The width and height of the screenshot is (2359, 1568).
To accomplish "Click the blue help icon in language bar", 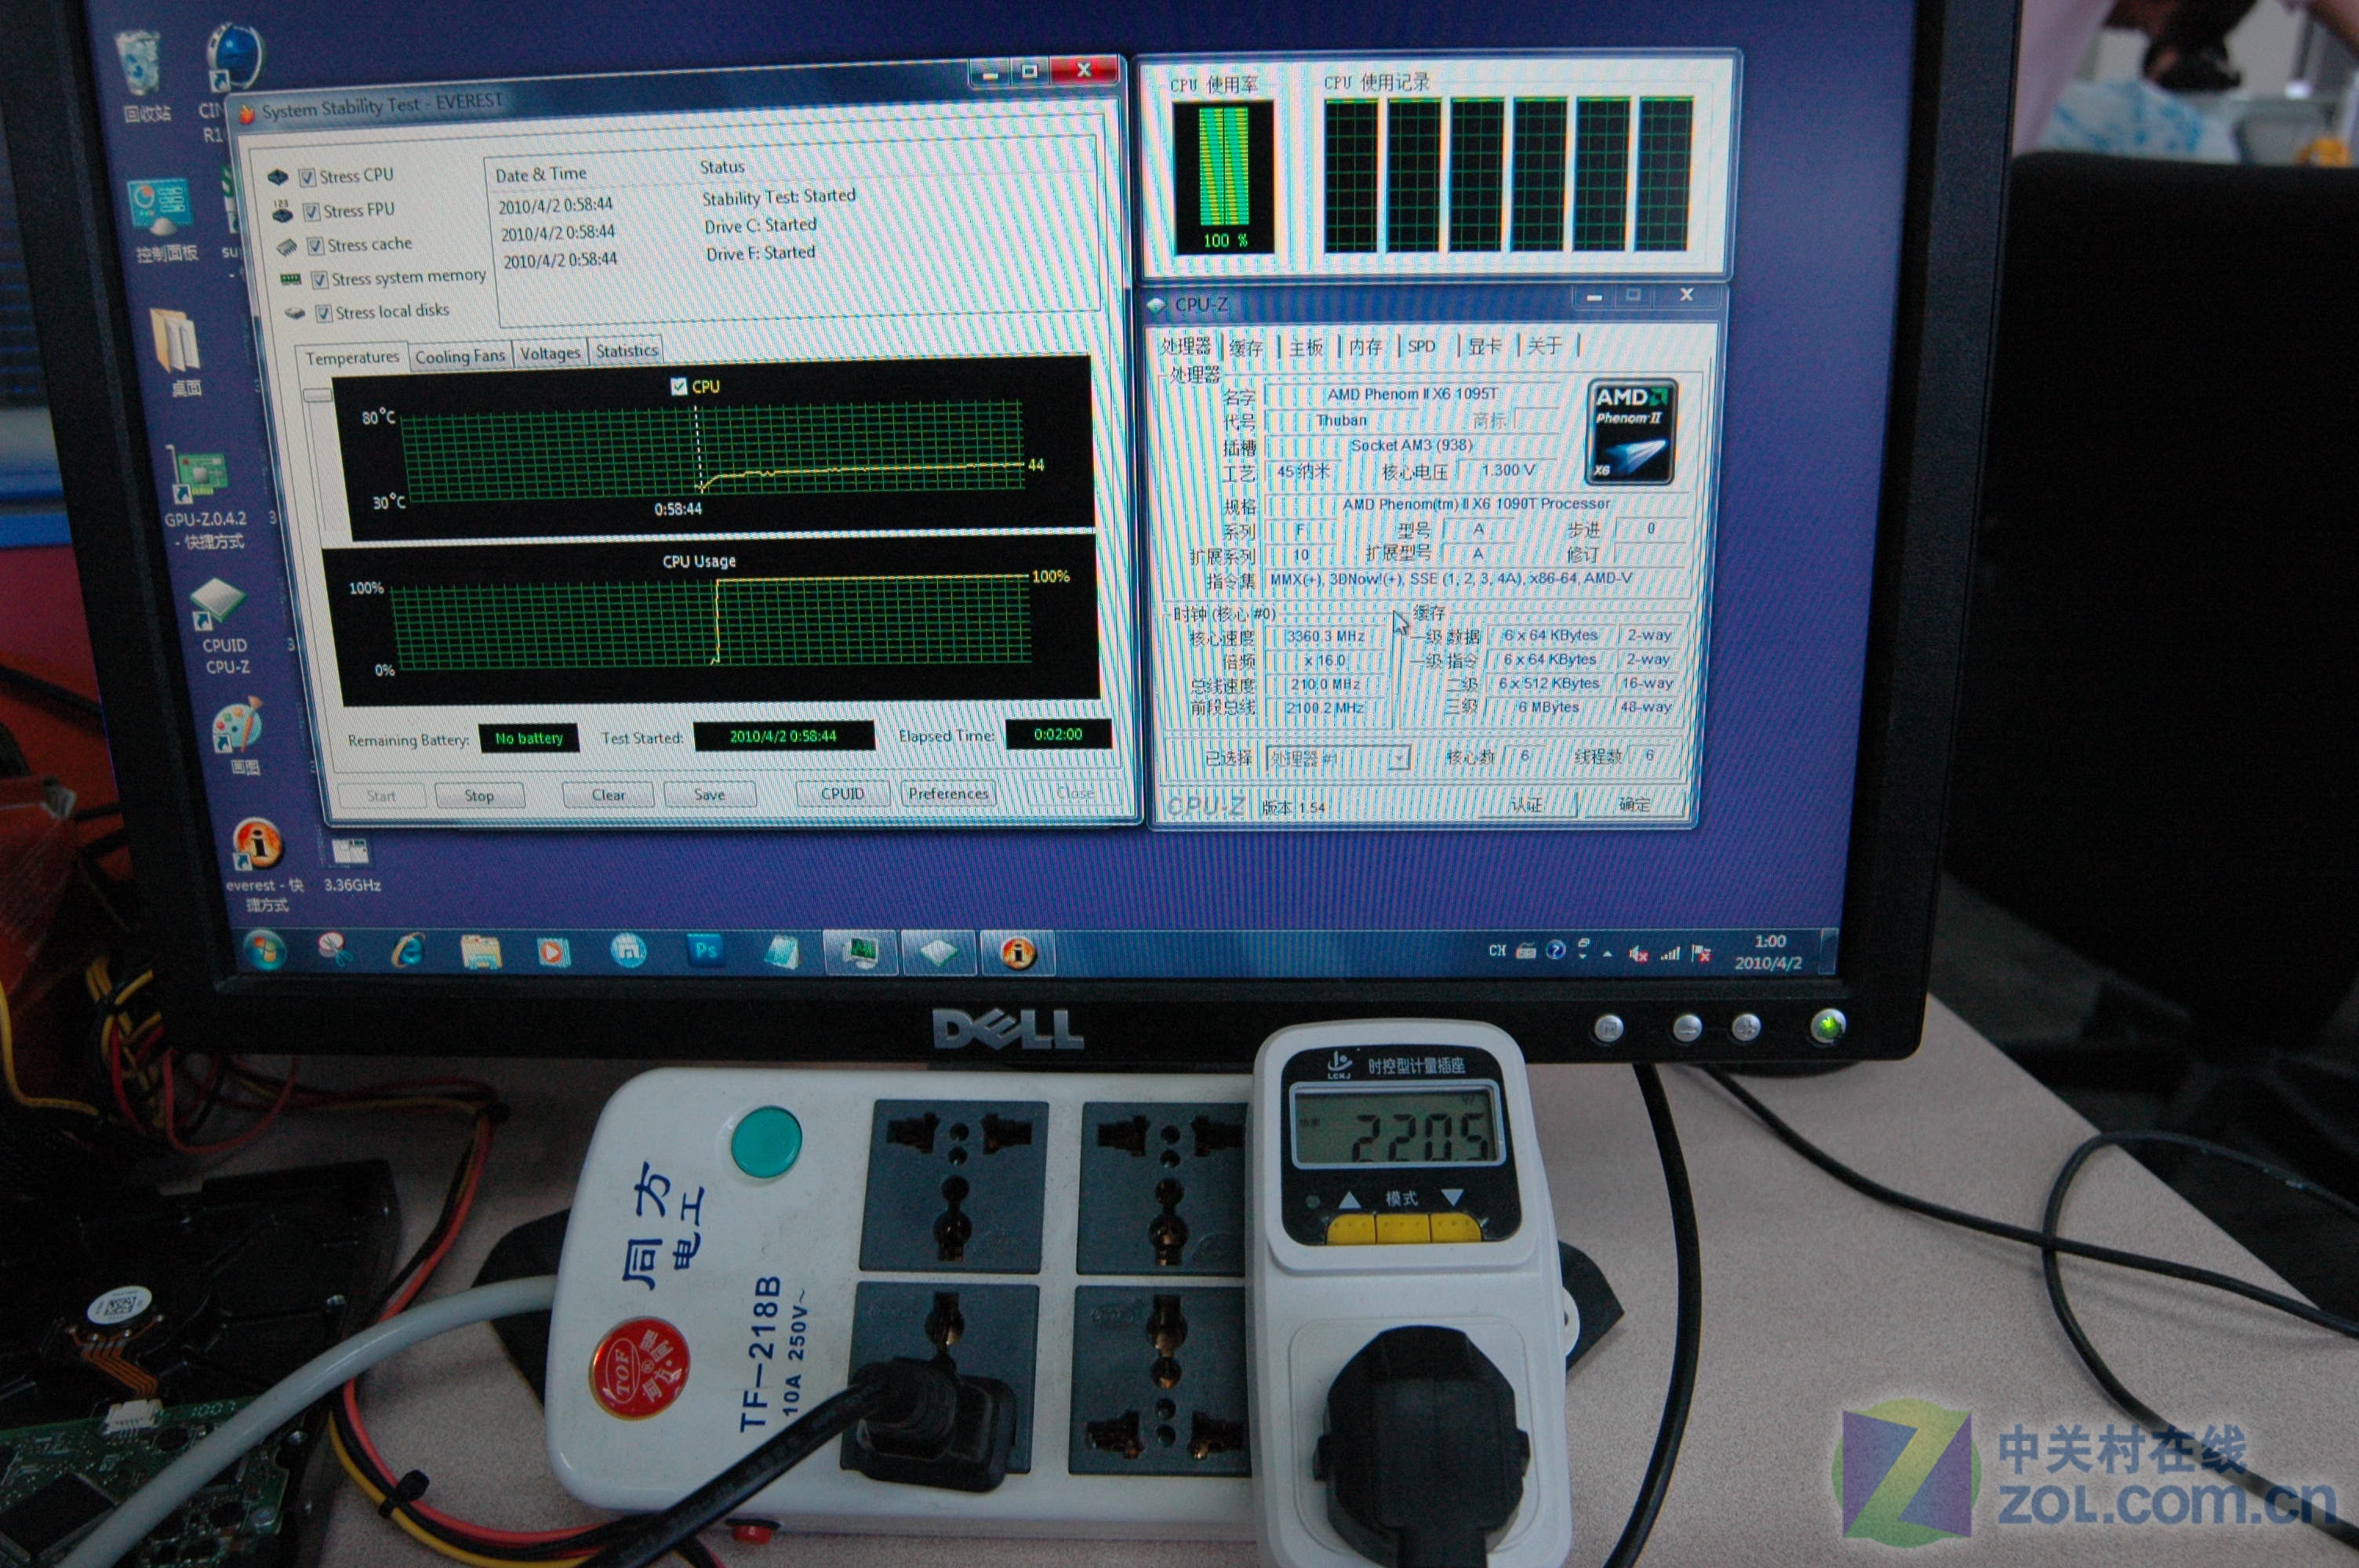I will pyautogui.click(x=1555, y=950).
